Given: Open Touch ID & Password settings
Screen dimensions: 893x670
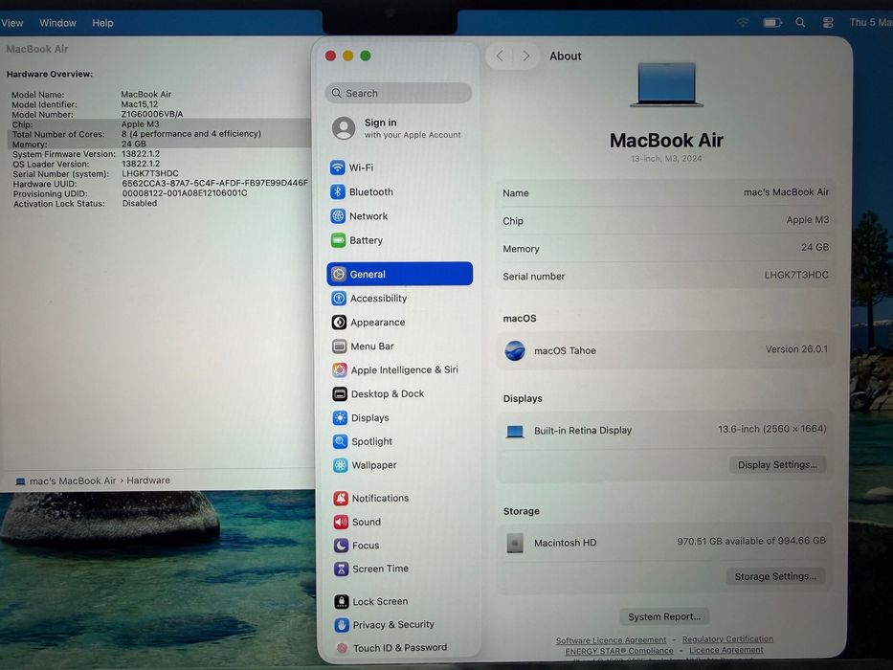Looking at the screenshot, I should pyautogui.click(x=399, y=648).
